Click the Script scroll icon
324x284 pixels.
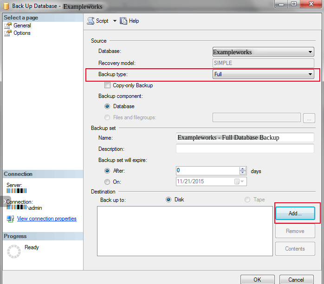(91, 21)
